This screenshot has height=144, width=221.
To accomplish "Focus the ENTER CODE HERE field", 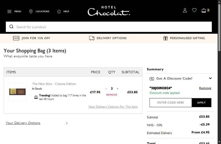I will click(171, 102).
